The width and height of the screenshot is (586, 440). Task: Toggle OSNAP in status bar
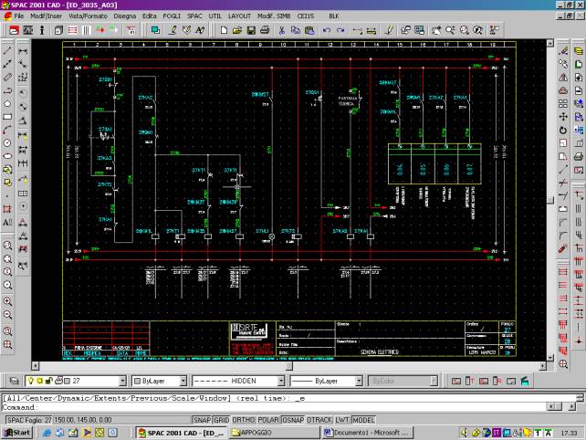[x=293, y=420]
